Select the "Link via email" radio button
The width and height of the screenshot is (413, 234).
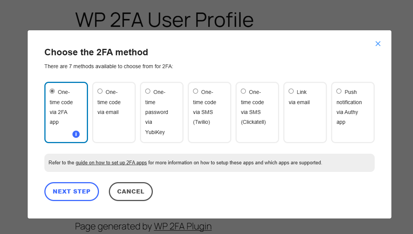(x=291, y=91)
